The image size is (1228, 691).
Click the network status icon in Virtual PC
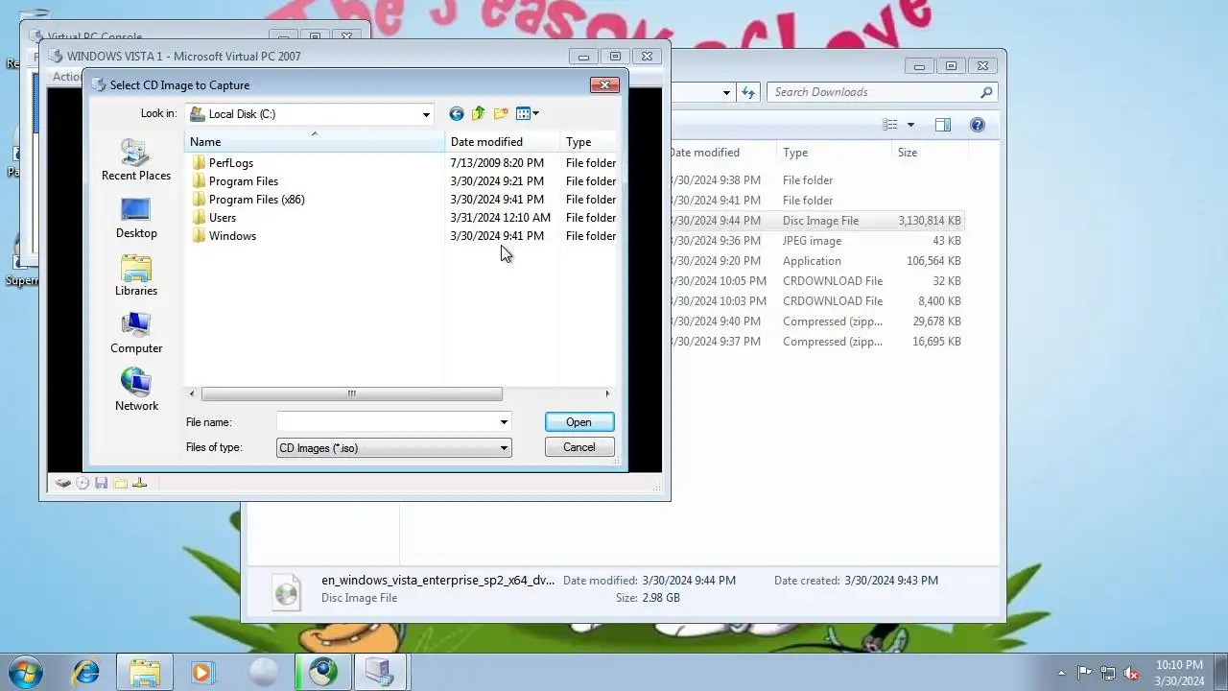pyautogui.click(x=140, y=483)
